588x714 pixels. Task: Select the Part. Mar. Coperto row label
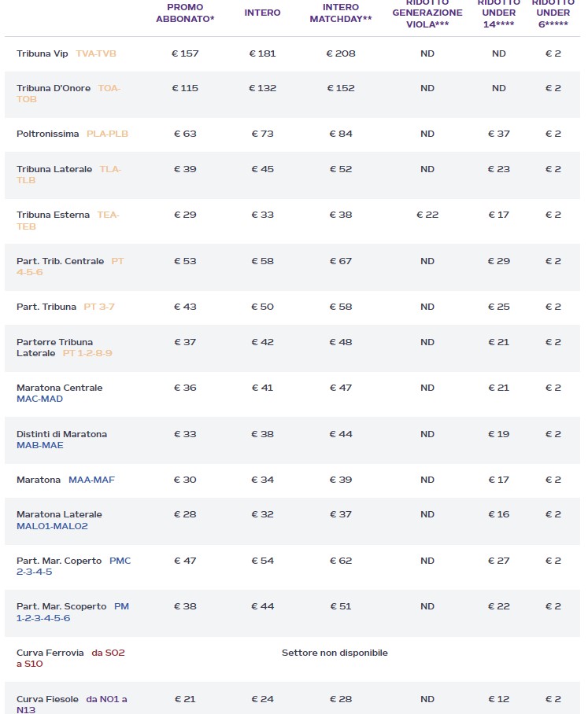(59, 561)
